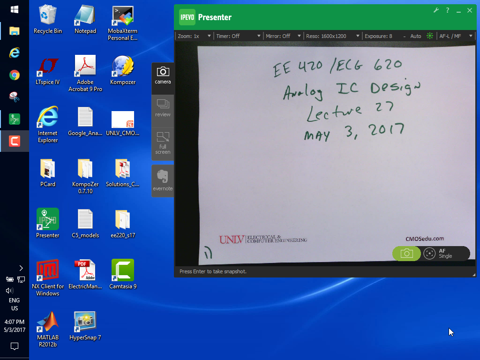Select the MATLAB R2012b shortcut
The width and height of the screenshot is (480, 360).
[47, 329]
